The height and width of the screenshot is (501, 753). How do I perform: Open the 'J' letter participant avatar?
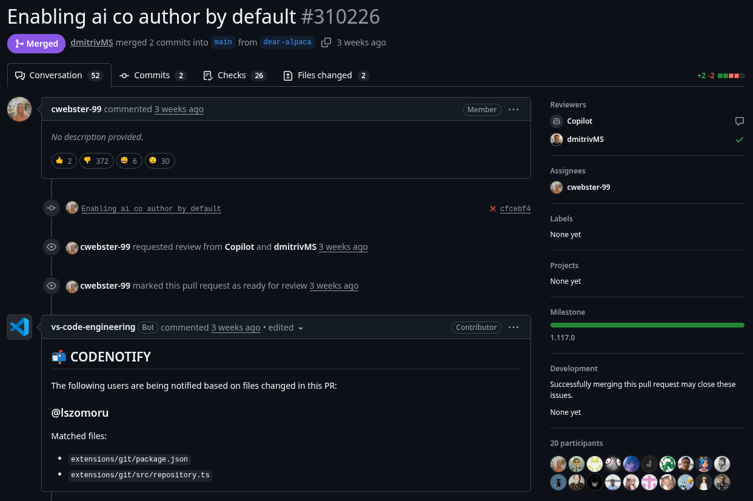[649, 464]
